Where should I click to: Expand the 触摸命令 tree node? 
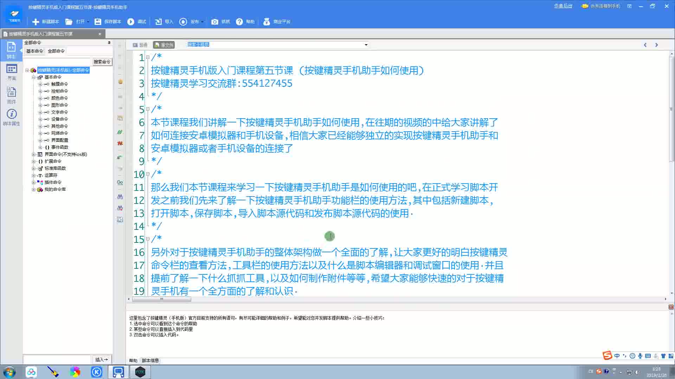pos(40,84)
